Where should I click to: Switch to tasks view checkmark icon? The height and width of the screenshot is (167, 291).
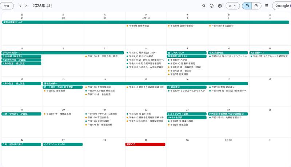(256, 6)
